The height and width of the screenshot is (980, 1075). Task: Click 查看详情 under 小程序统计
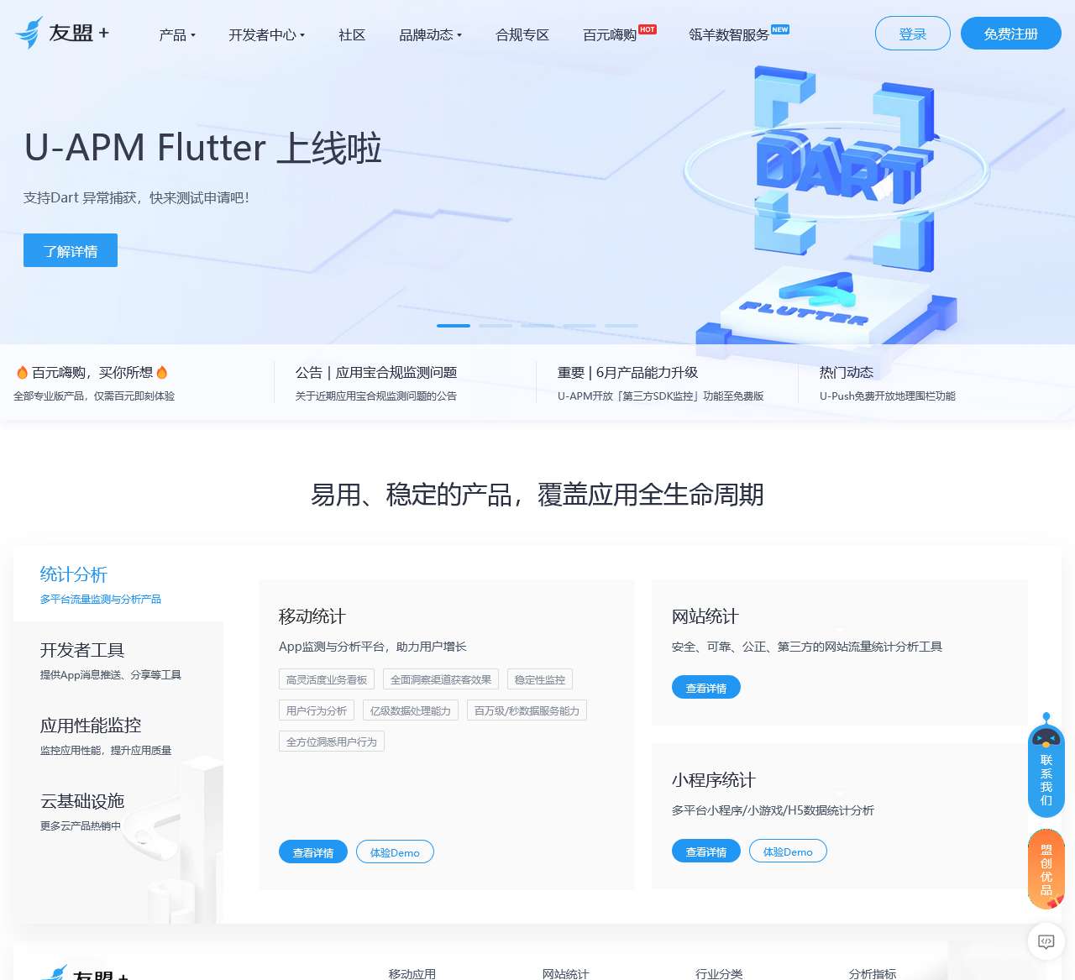(706, 851)
